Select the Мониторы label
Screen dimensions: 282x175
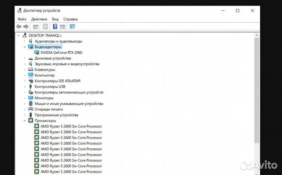pos(44,98)
